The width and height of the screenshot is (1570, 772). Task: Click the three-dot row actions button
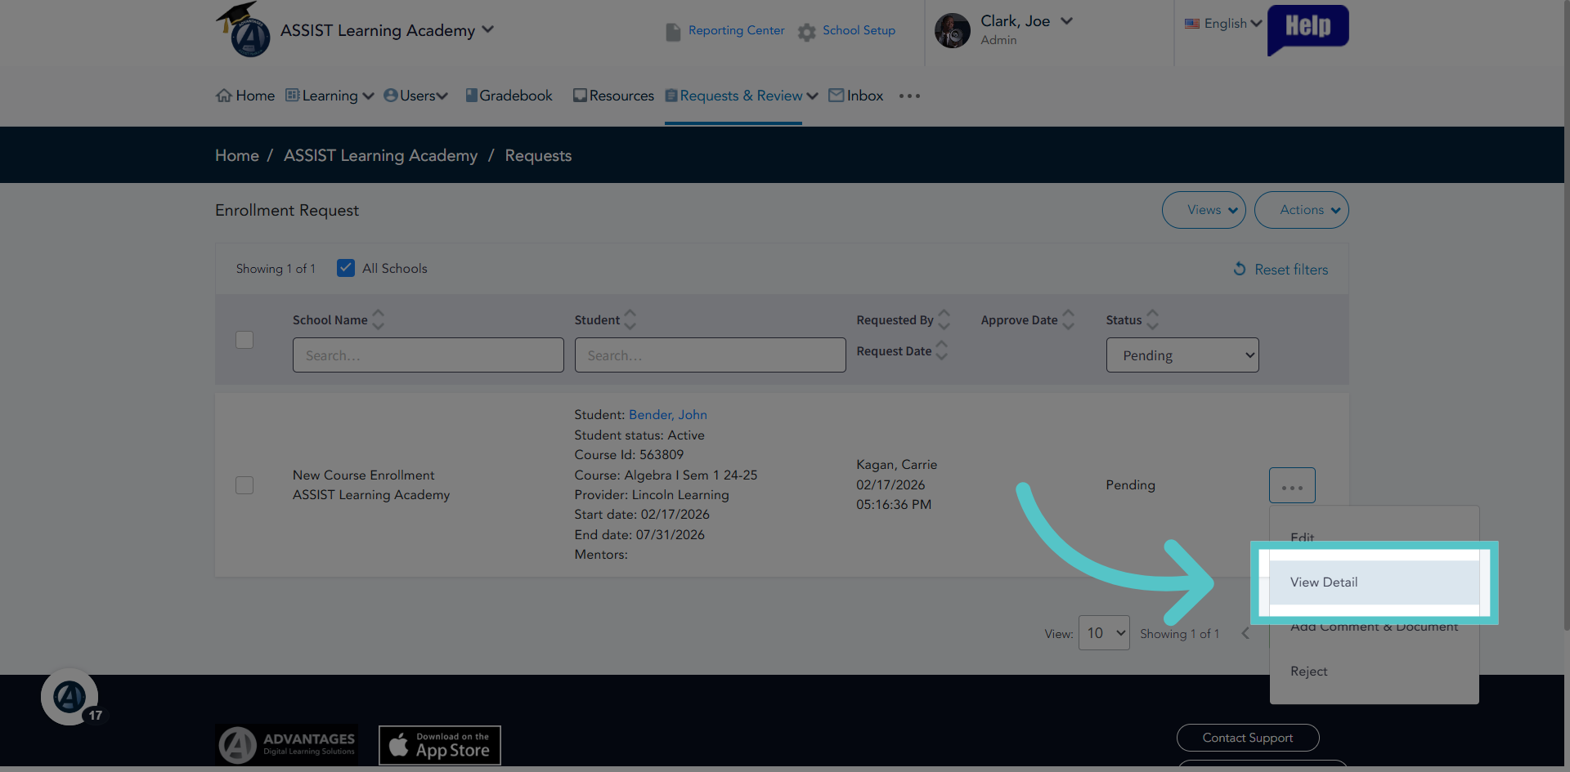[1292, 485]
